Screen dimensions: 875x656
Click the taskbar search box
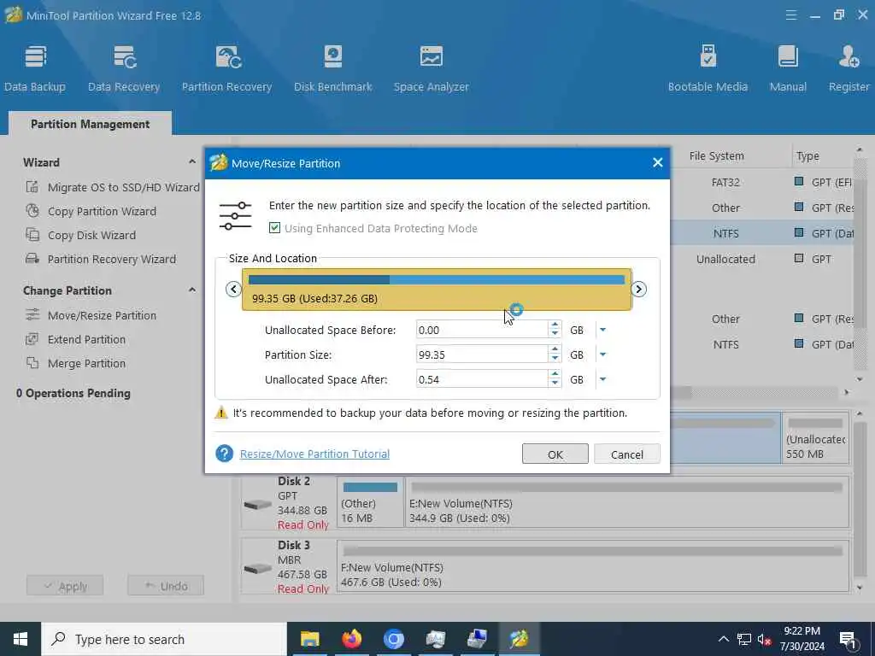(164, 639)
